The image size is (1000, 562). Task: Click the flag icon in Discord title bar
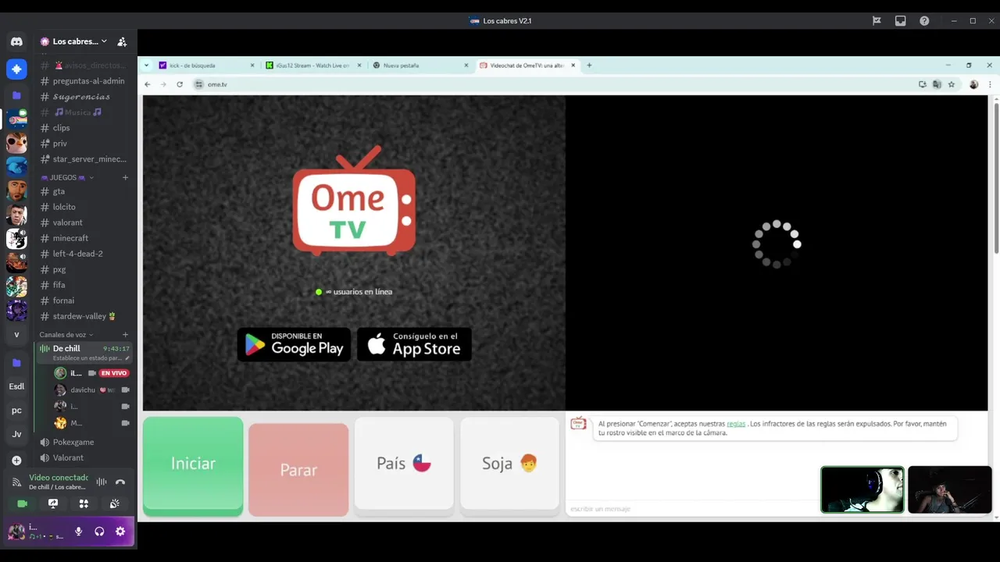point(877,21)
